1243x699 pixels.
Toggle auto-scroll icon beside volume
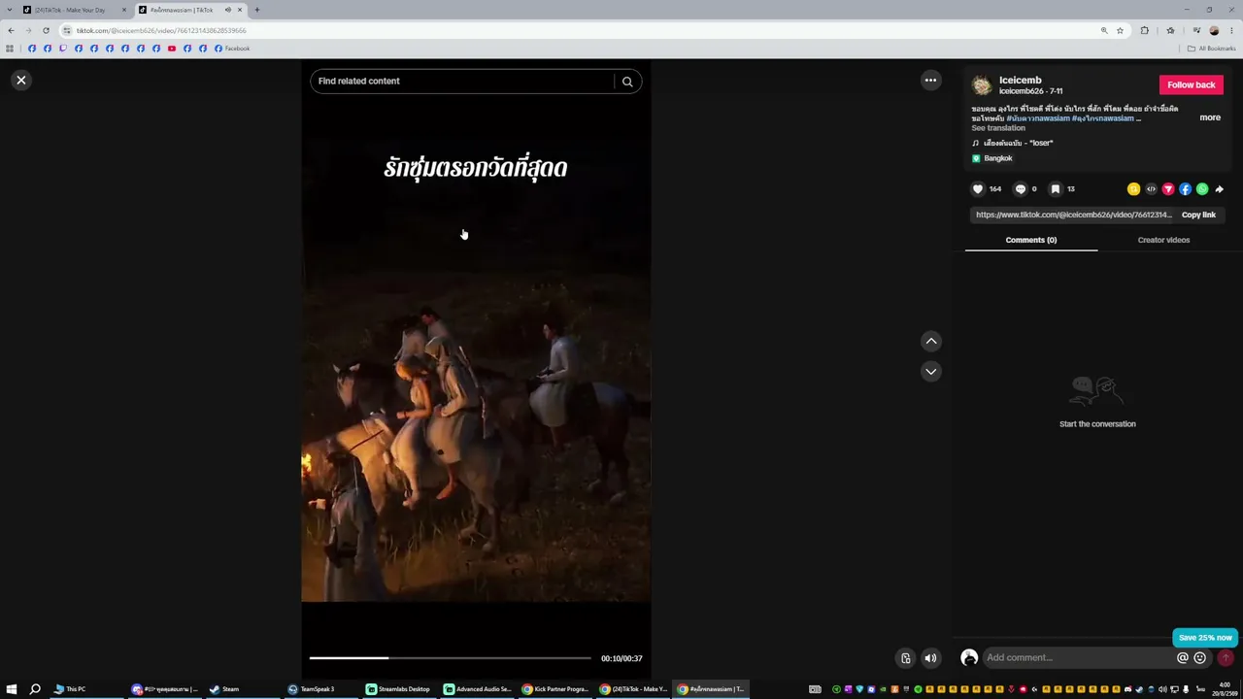[905, 658]
